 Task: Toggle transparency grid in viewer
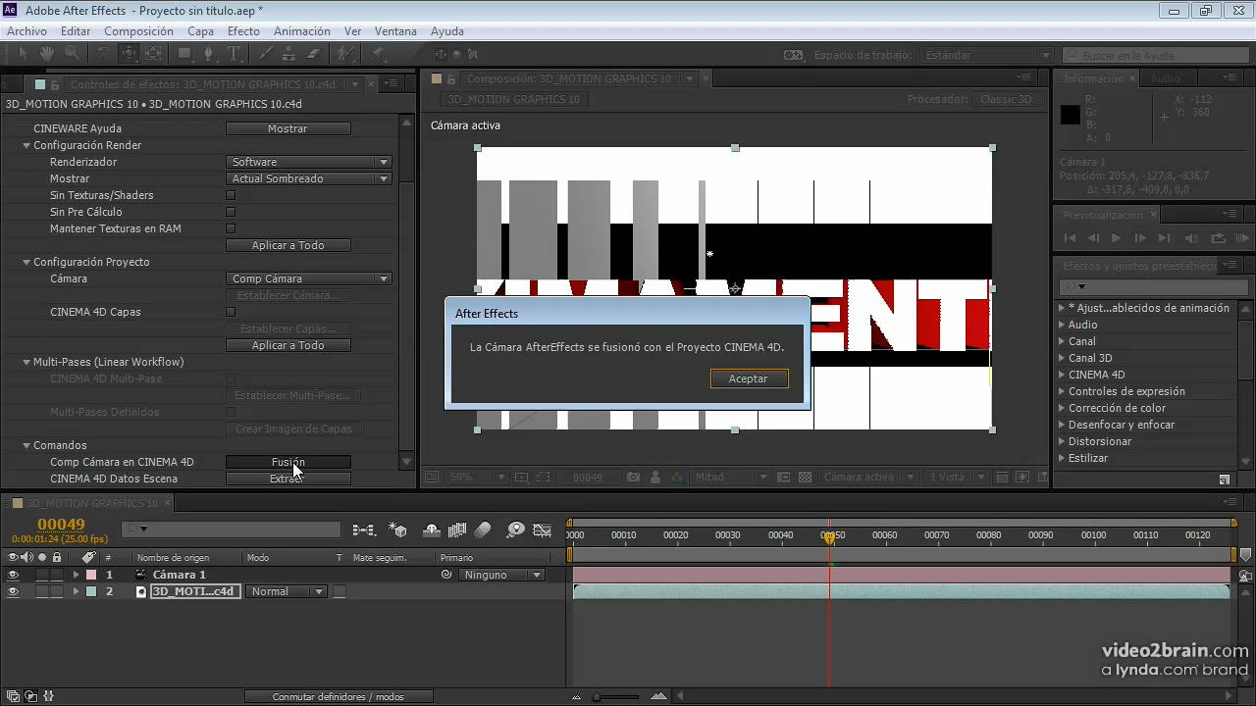(x=806, y=478)
